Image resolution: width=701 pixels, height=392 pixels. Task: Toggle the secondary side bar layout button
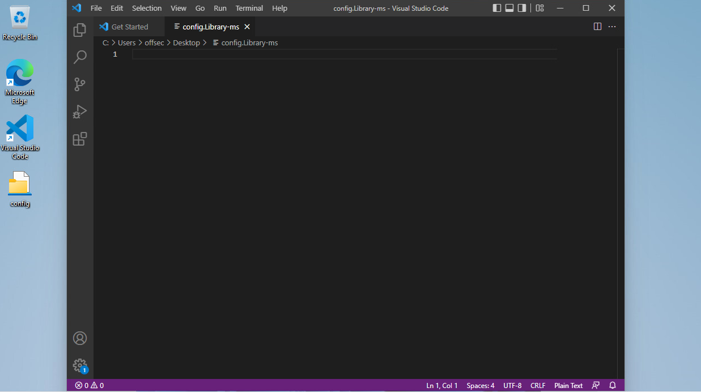coord(522,8)
